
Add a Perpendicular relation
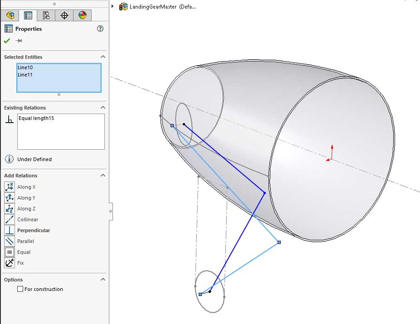point(10,230)
